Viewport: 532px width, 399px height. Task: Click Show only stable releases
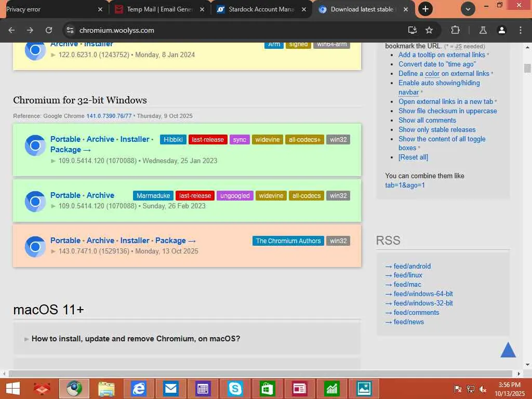click(437, 129)
